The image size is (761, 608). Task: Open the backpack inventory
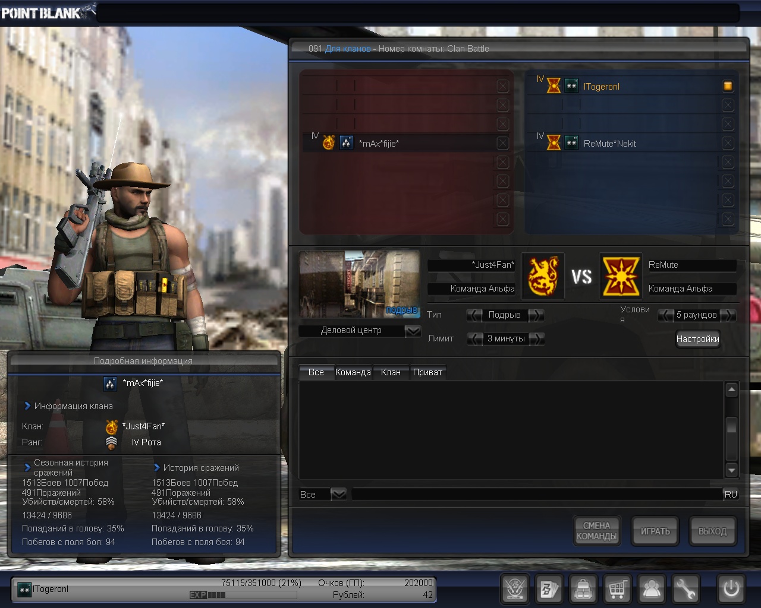tap(583, 589)
